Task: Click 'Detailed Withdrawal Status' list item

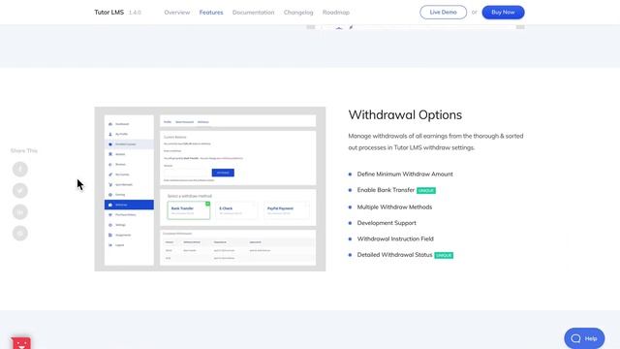Action: [394, 254]
